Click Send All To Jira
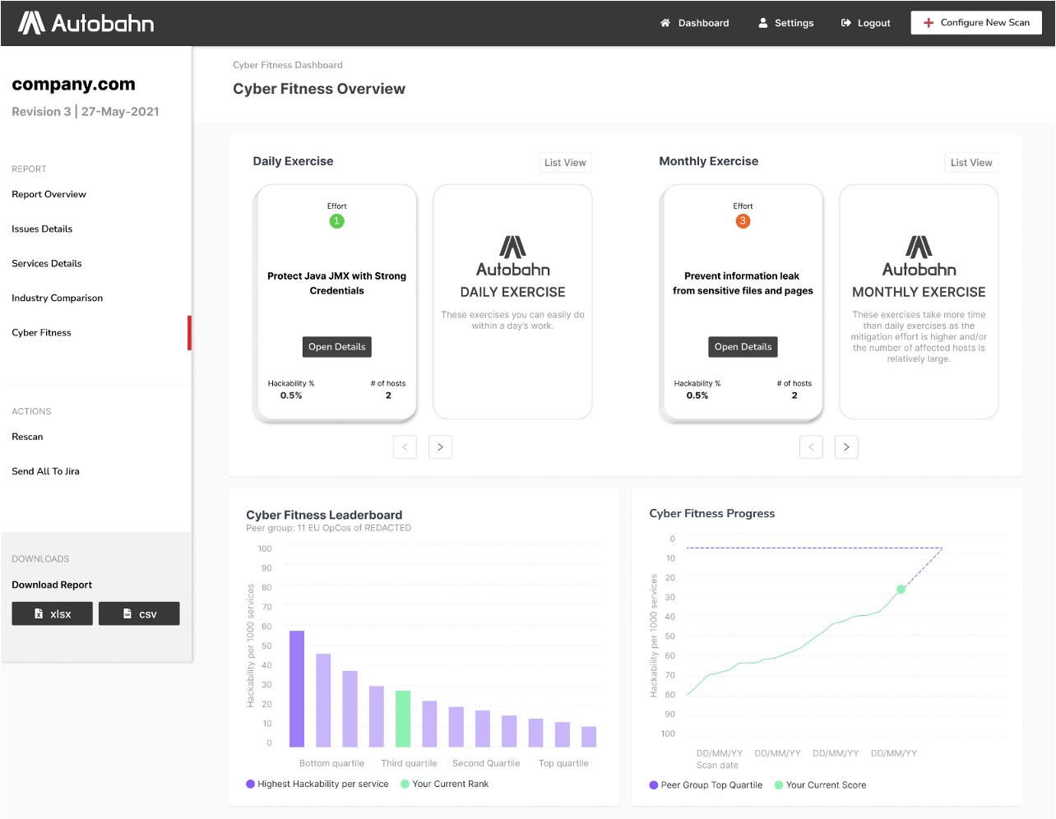Viewport: 1056px width, 819px height. click(x=45, y=472)
